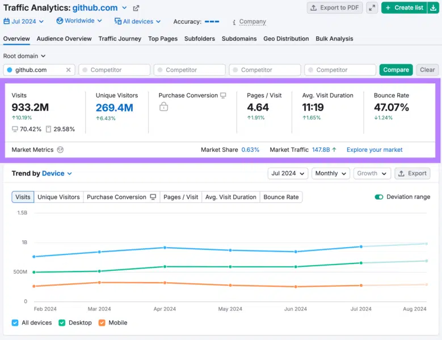
Task: Click the Export button in Trend panel
Action: coord(412,173)
